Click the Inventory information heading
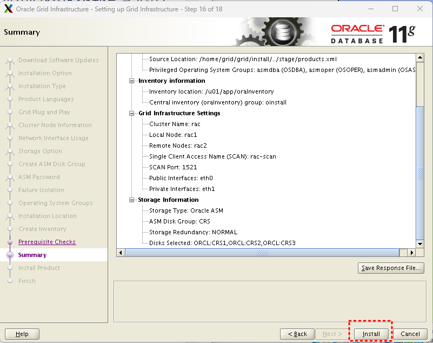Screen dimensions: 433x343 click(172, 81)
